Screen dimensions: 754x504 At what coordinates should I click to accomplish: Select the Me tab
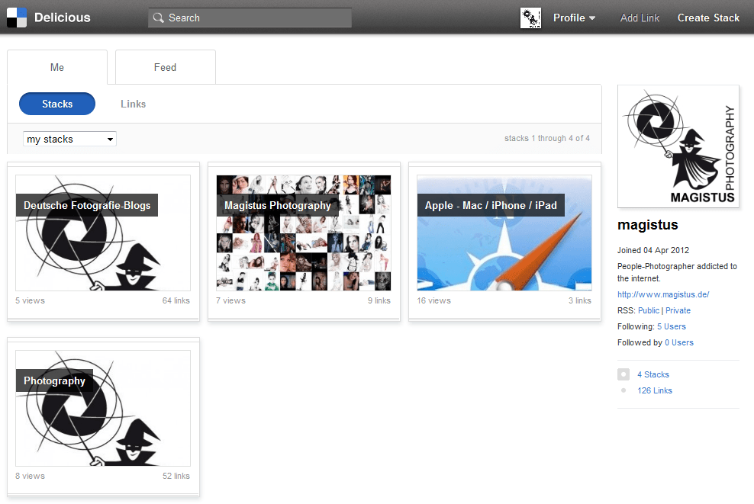[x=57, y=67]
